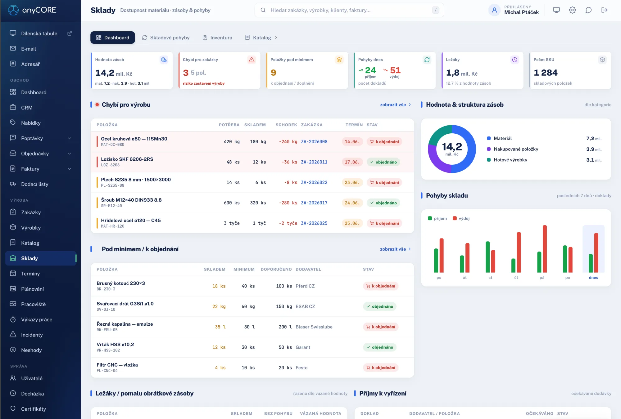Open order link ZA-2026008
Viewport: 621px width, 419px height.
(x=314, y=142)
